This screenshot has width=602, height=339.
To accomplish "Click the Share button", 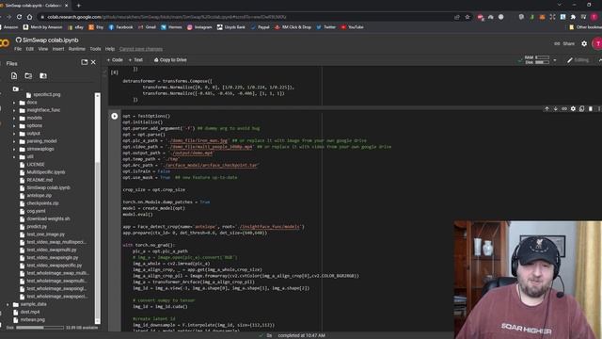I will pyautogui.click(x=564, y=44).
